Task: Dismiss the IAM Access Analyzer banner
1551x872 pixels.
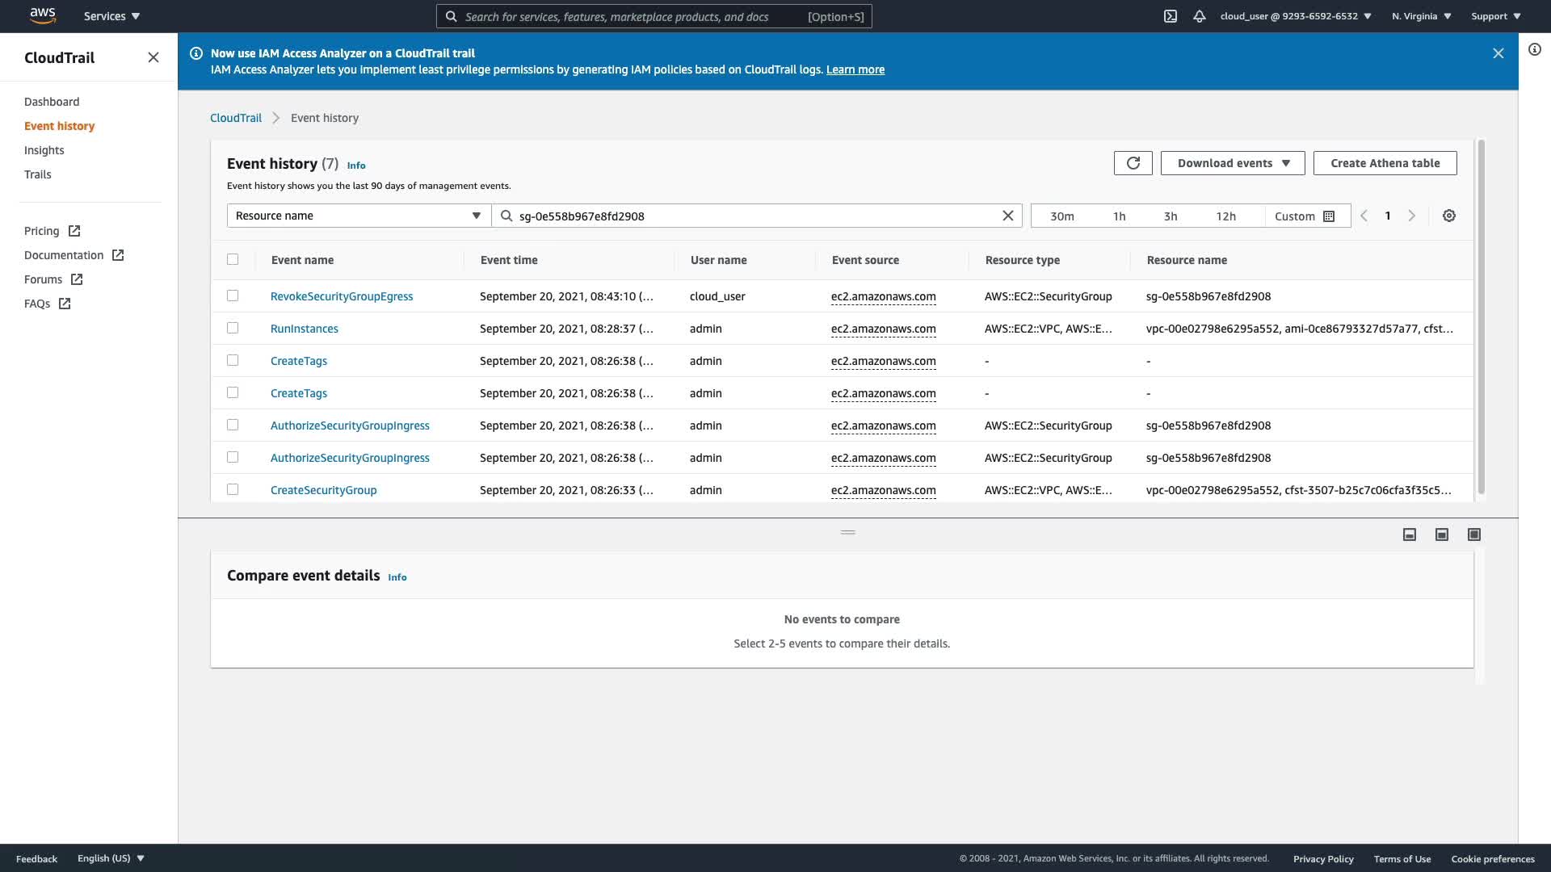Action: [1498, 53]
